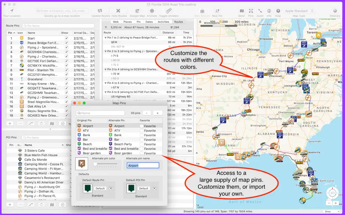Click the Alternate pin name field
Screen dimensions: 345x215
click(x=143, y=165)
